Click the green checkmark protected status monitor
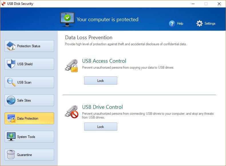This screenshot has width=226, height=166. click(x=67, y=19)
